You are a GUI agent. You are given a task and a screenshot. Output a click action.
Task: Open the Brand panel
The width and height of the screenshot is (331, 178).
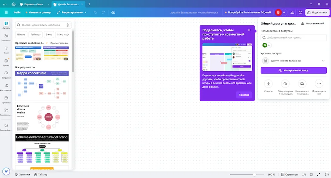pyautogui.click(x=6, y=62)
